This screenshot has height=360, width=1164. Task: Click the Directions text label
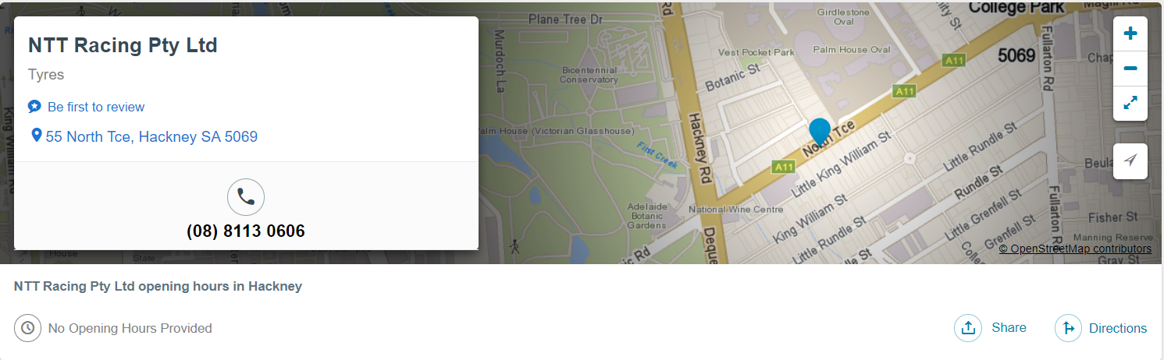[1118, 328]
